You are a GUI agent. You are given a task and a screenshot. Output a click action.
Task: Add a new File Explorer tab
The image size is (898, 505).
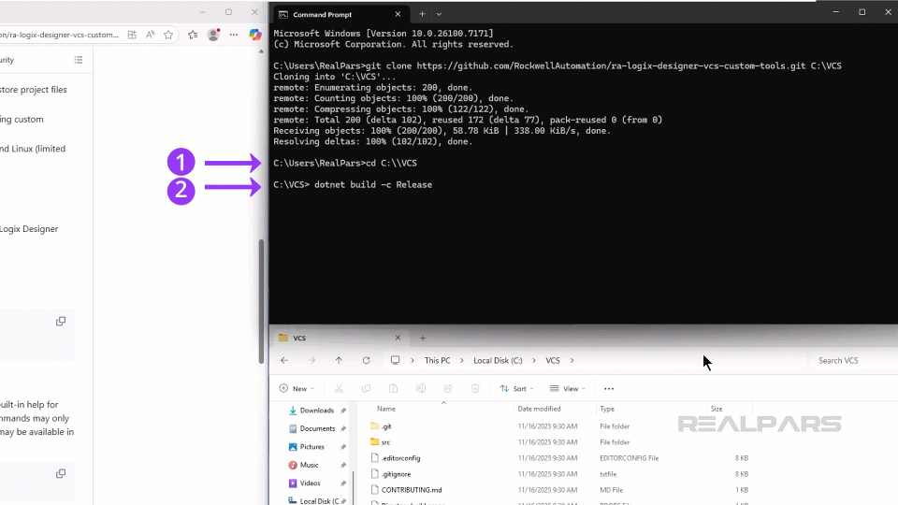click(423, 338)
